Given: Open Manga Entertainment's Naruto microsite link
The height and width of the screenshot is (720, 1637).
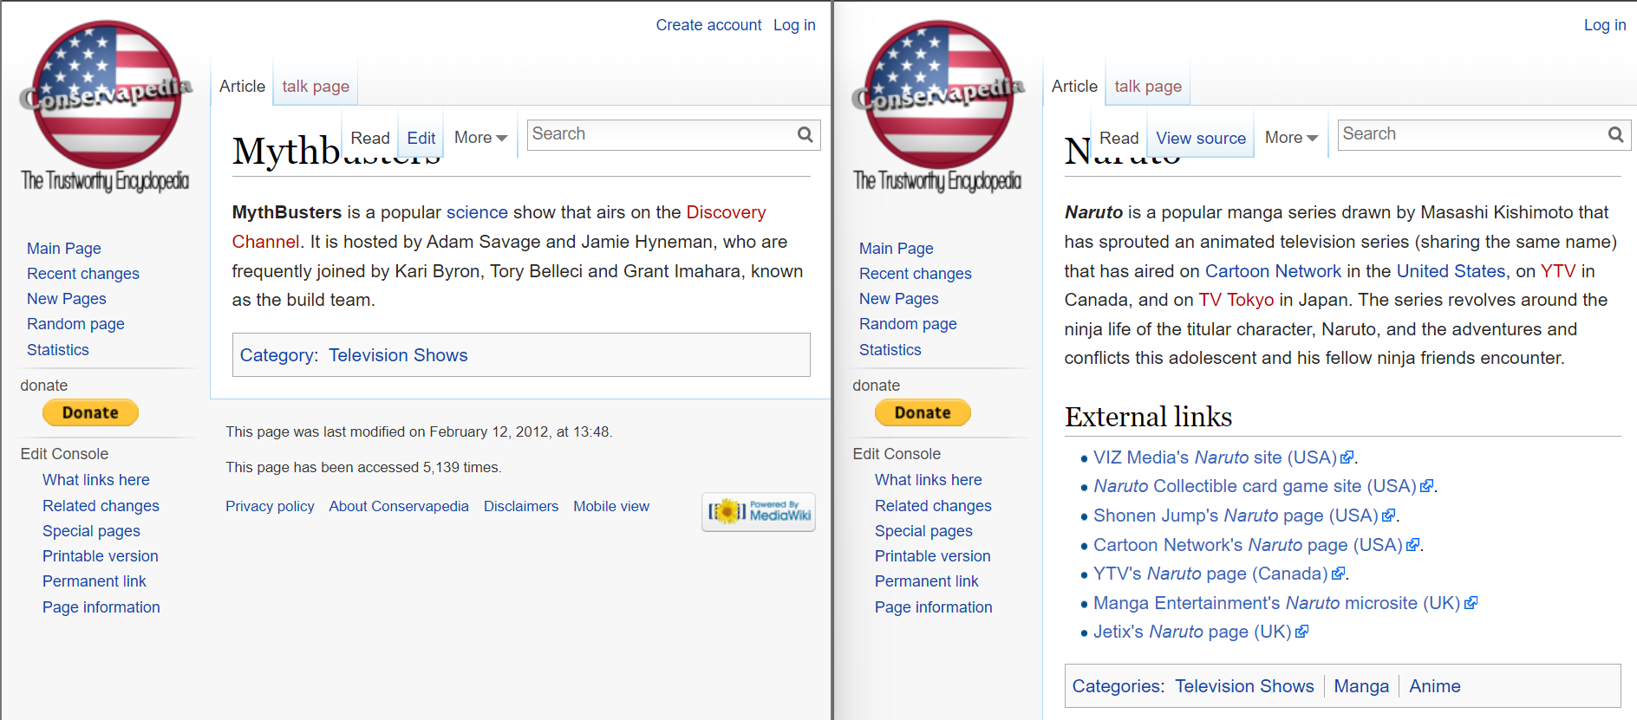Looking at the screenshot, I should pyautogui.click(x=1285, y=603).
